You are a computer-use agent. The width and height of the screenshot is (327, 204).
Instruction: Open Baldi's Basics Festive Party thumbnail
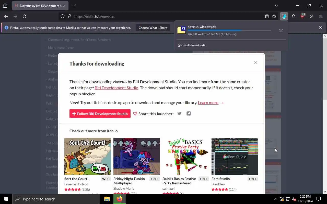[186, 157]
